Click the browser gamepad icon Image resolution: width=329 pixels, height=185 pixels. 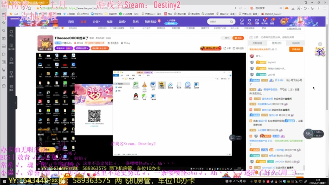click(x=287, y=8)
